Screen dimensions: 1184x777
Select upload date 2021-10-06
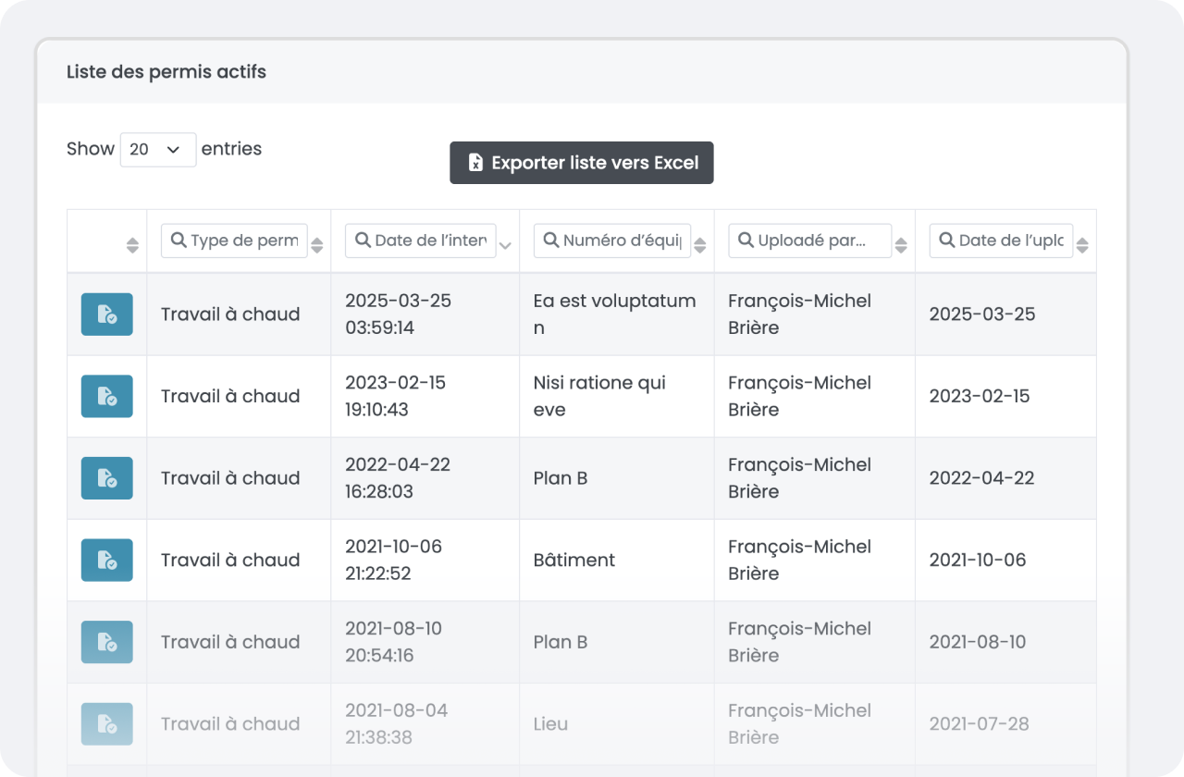[x=978, y=560]
